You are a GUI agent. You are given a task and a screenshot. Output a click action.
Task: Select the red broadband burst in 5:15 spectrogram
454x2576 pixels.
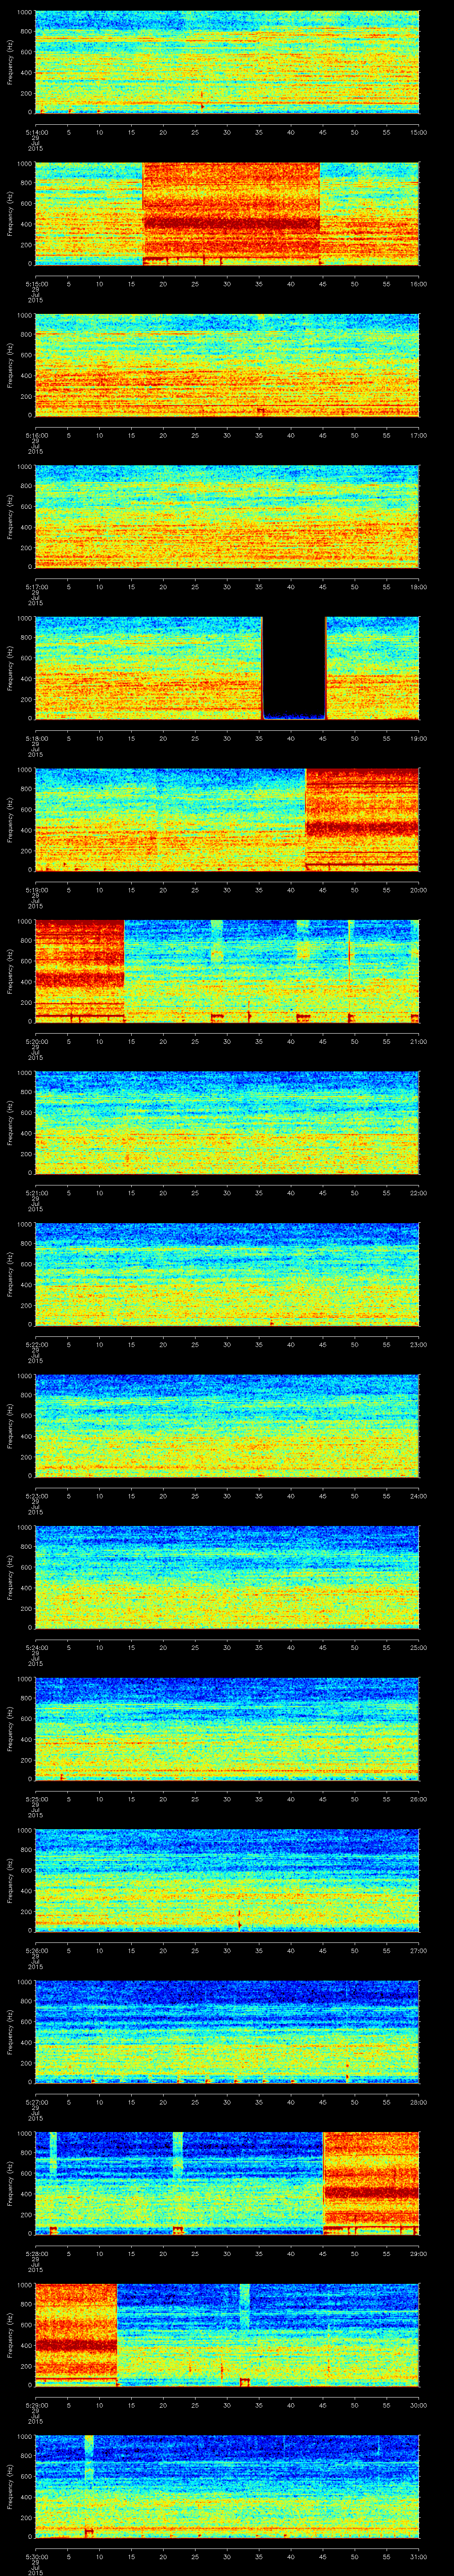[231, 212]
